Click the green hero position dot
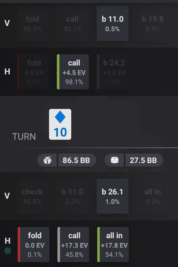178x267 pixels. pyautogui.click(x=8, y=251)
